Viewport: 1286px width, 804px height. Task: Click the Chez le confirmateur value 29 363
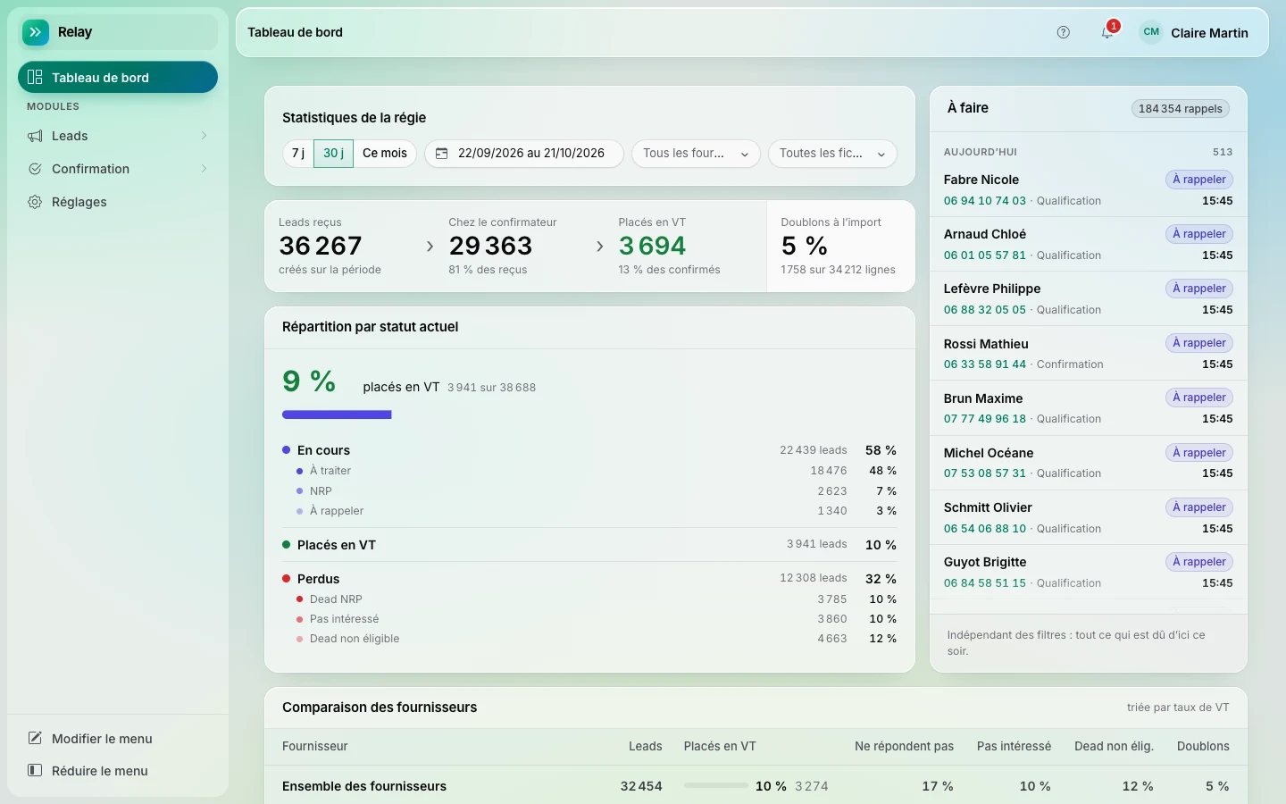click(x=490, y=246)
